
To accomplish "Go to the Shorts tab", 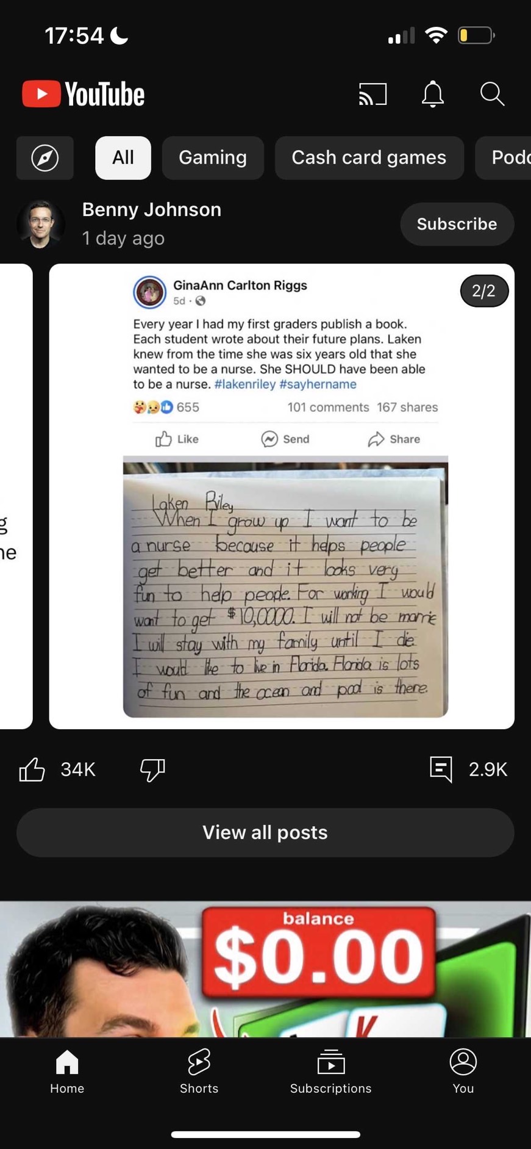I will click(x=199, y=1071).
